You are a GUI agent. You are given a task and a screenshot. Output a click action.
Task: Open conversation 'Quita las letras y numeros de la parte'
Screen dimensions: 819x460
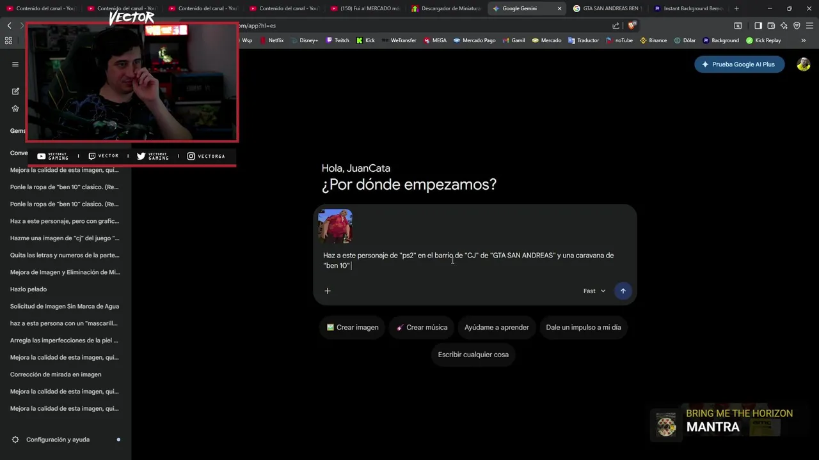tap(65, 255)
